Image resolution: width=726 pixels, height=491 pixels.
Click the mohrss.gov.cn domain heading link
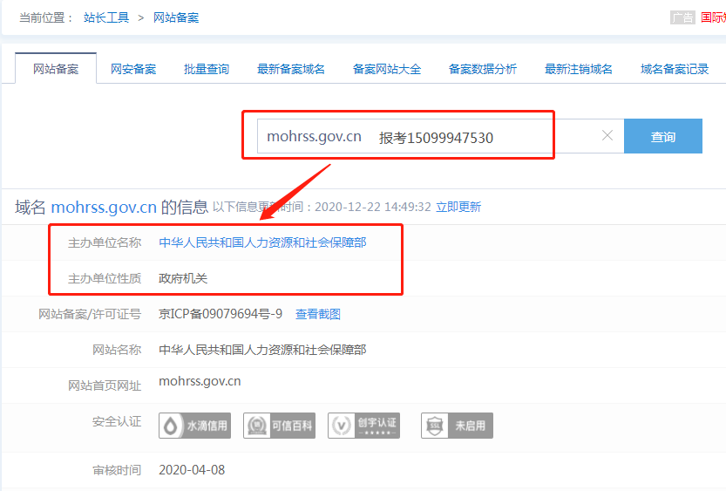pos(104,207)
